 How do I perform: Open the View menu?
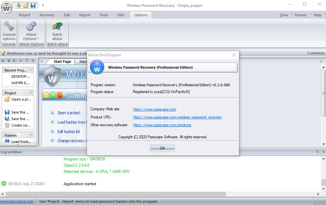(x=284, y=15)
